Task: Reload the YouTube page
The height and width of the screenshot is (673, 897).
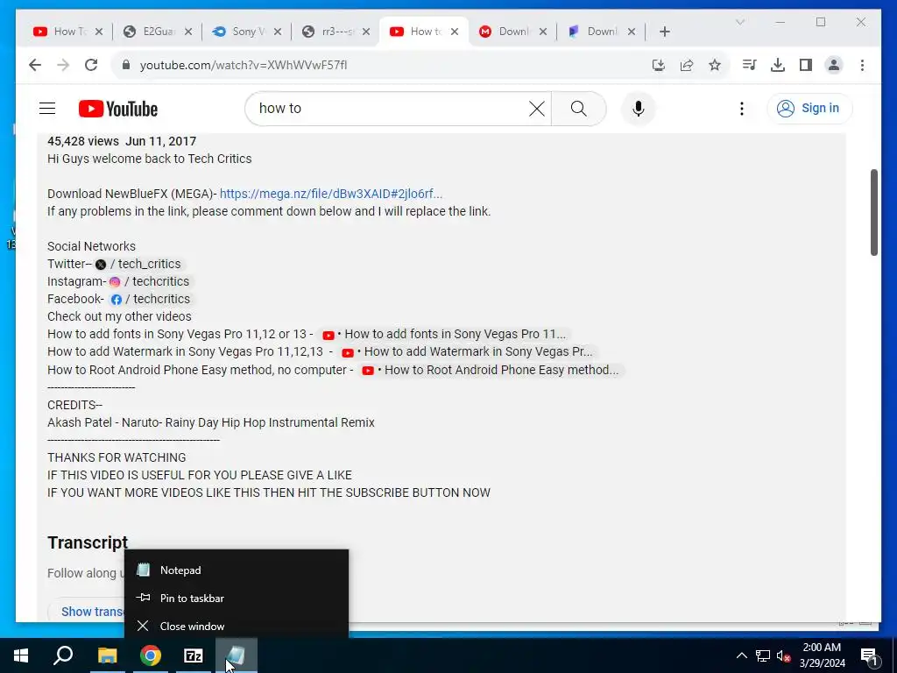Action: tap(91, 65)
